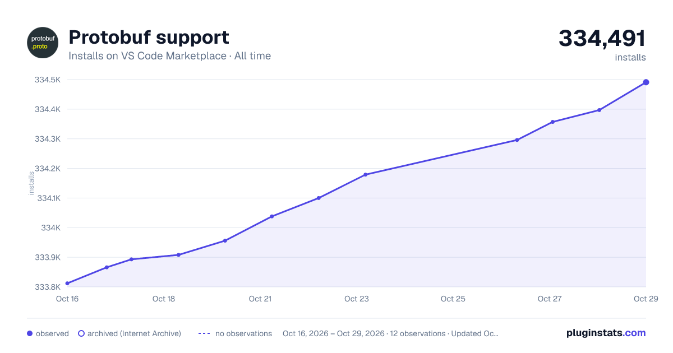Image resolution: width=673 pixels, height=353 pixels.
Task: Select the data point near 334.3K after Oct 25
Action: [517, 140]
